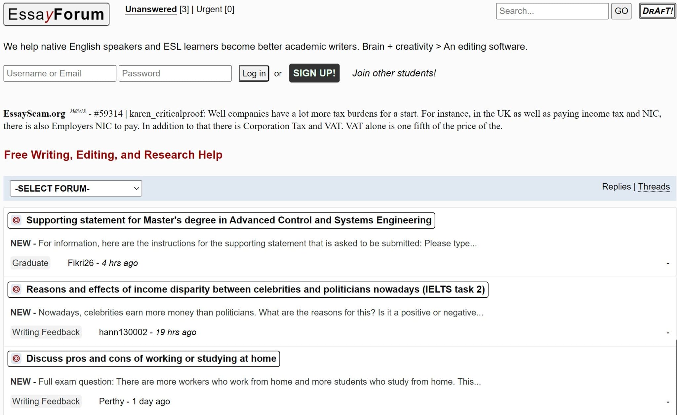Open the DRAFT! button
The height and width of the screenshot is (415, 677).
coord(657,11)
